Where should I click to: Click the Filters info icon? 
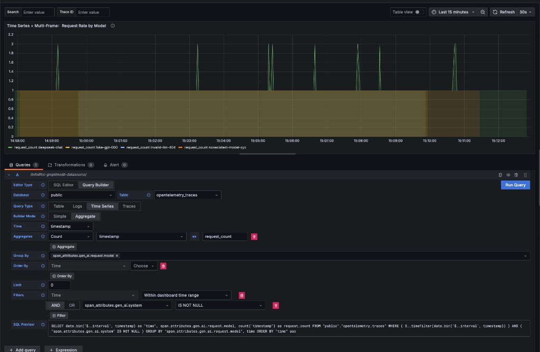43,295
